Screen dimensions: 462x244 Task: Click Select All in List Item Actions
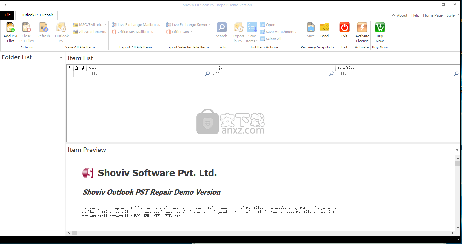tap(271, 39)
